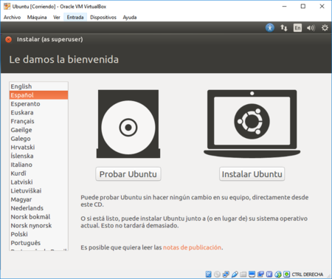Image resolution: width=332 pixels, height=279 pixels.
Task: Open the Dispositivos menu
Action: pyautogui.click(x=103, y=17)
